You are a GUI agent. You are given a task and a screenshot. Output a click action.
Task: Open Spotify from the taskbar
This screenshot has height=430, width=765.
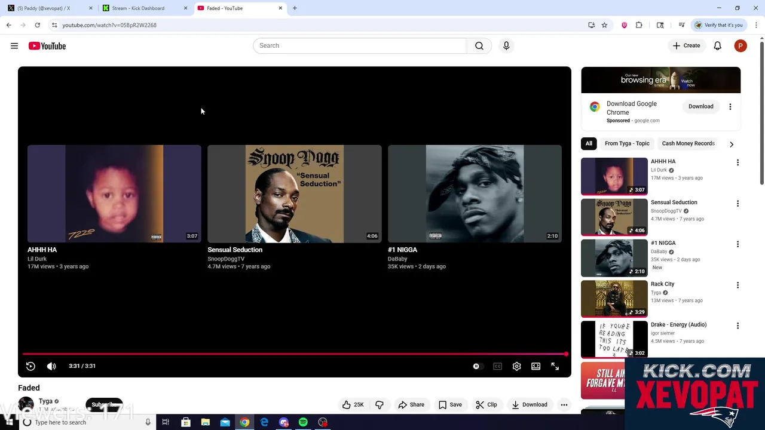pos(303,422)
